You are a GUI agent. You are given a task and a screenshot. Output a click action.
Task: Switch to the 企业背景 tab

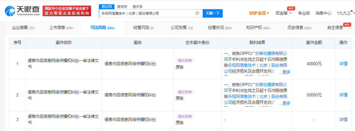point(23,28)
